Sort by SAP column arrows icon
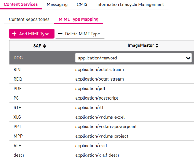The image size is (194, 159). [x=45, y=46]
